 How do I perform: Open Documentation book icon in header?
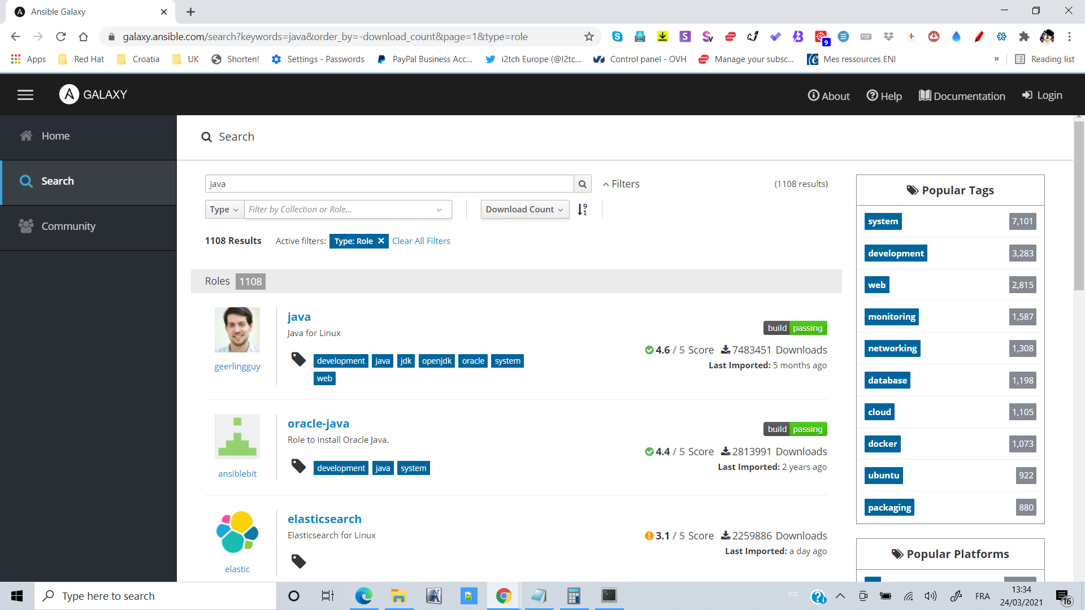click(x=925, y=95)
